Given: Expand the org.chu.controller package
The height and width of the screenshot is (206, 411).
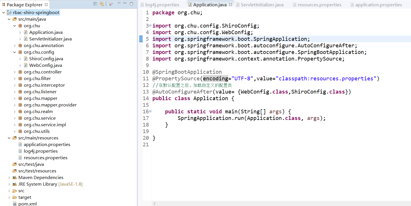Looking at the screenshot, I should point(14,72).
